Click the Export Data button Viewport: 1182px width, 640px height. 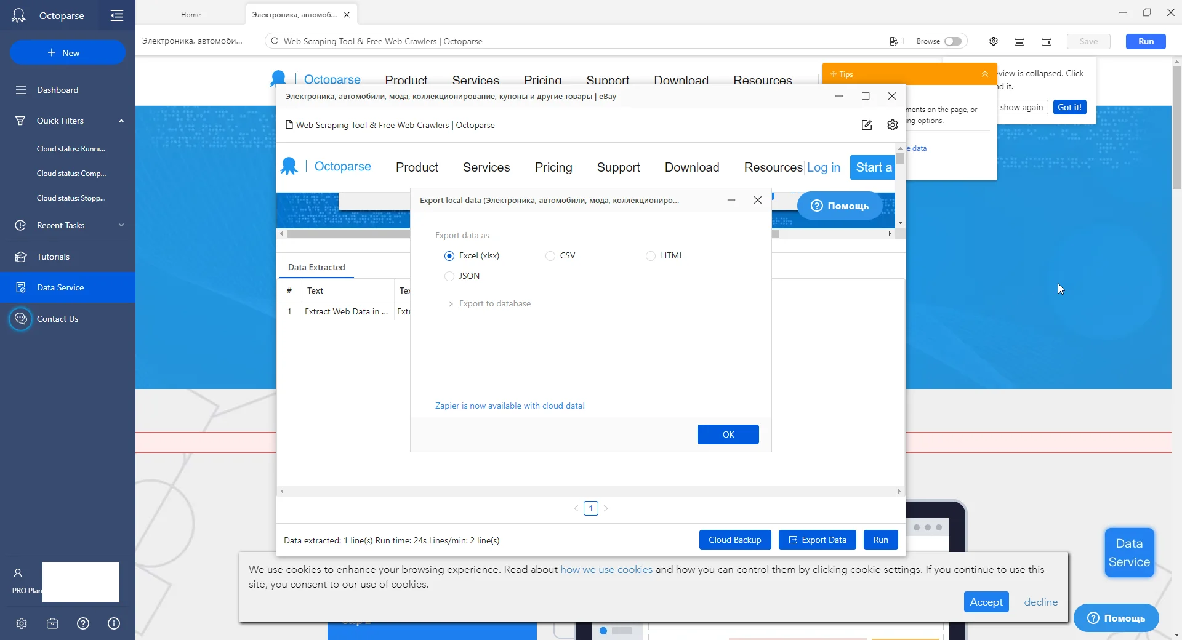(818, 540)
